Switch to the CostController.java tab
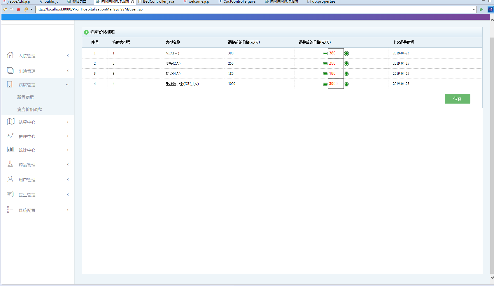This screenshot has height=286, width=494. [x=239, y=2]
